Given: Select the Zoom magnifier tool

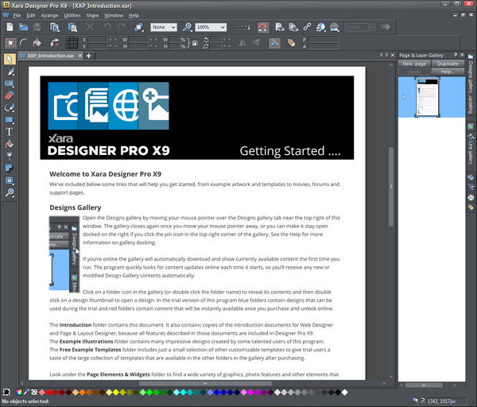Looking at the screenshot, I should tap(10, 192).
